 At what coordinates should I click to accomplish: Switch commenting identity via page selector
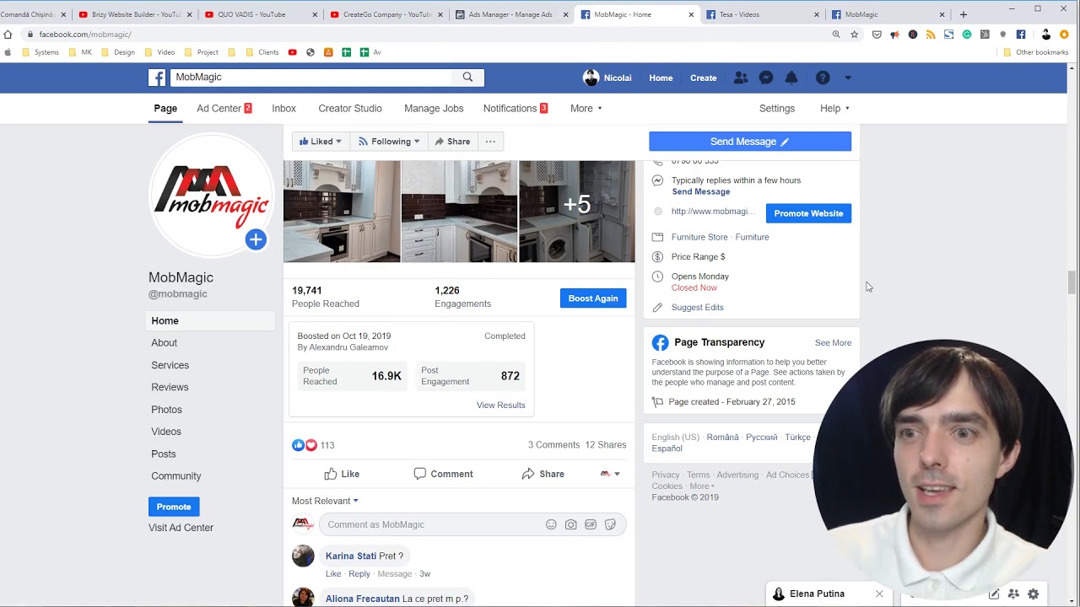[x=610, y=474]
